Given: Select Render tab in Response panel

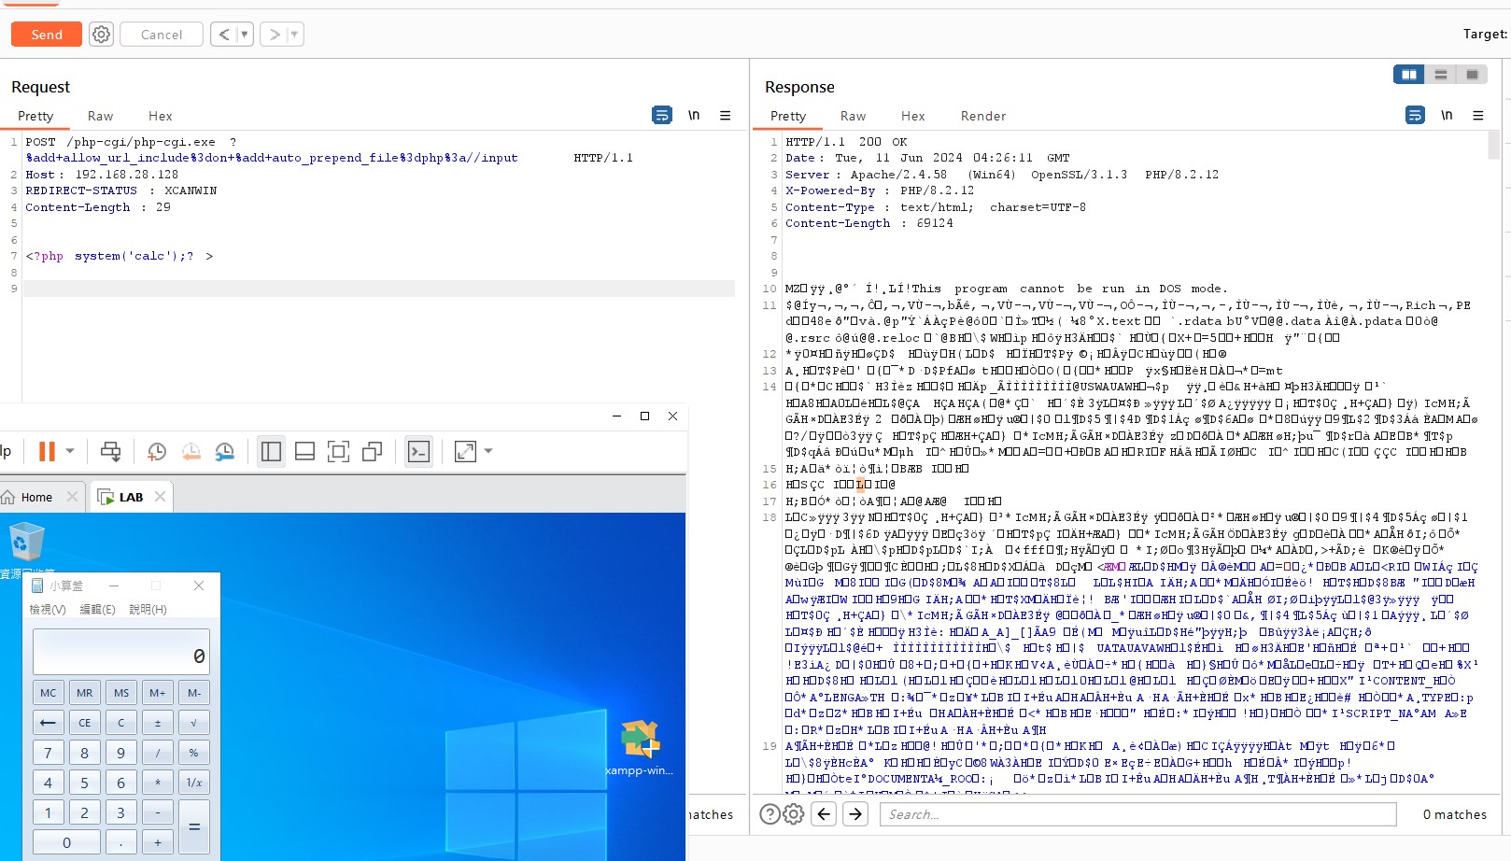Looking at the screenshot, I should point(983,116).
